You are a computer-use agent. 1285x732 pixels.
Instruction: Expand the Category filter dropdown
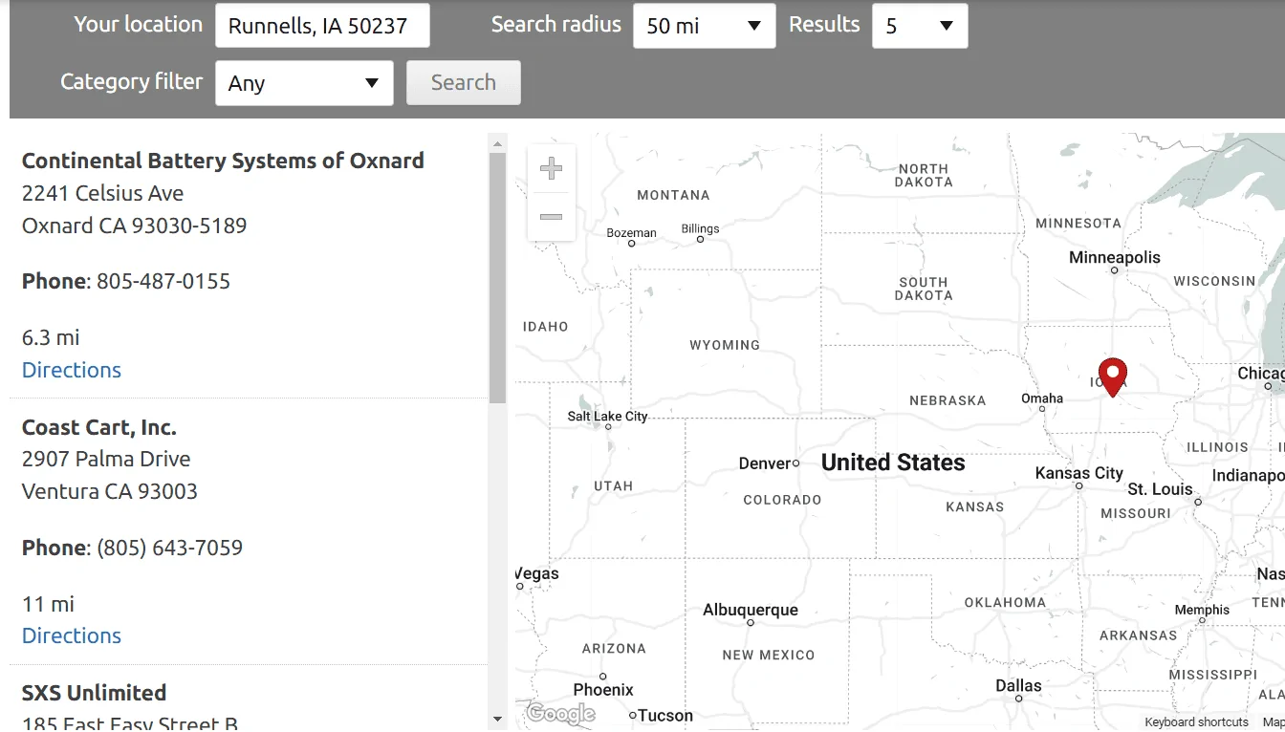click(x=304, y=83)
